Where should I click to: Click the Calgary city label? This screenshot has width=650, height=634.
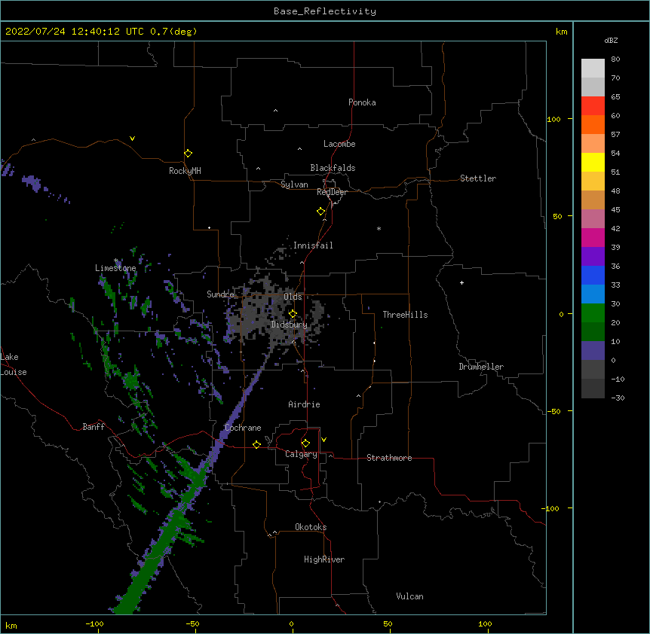301,454
